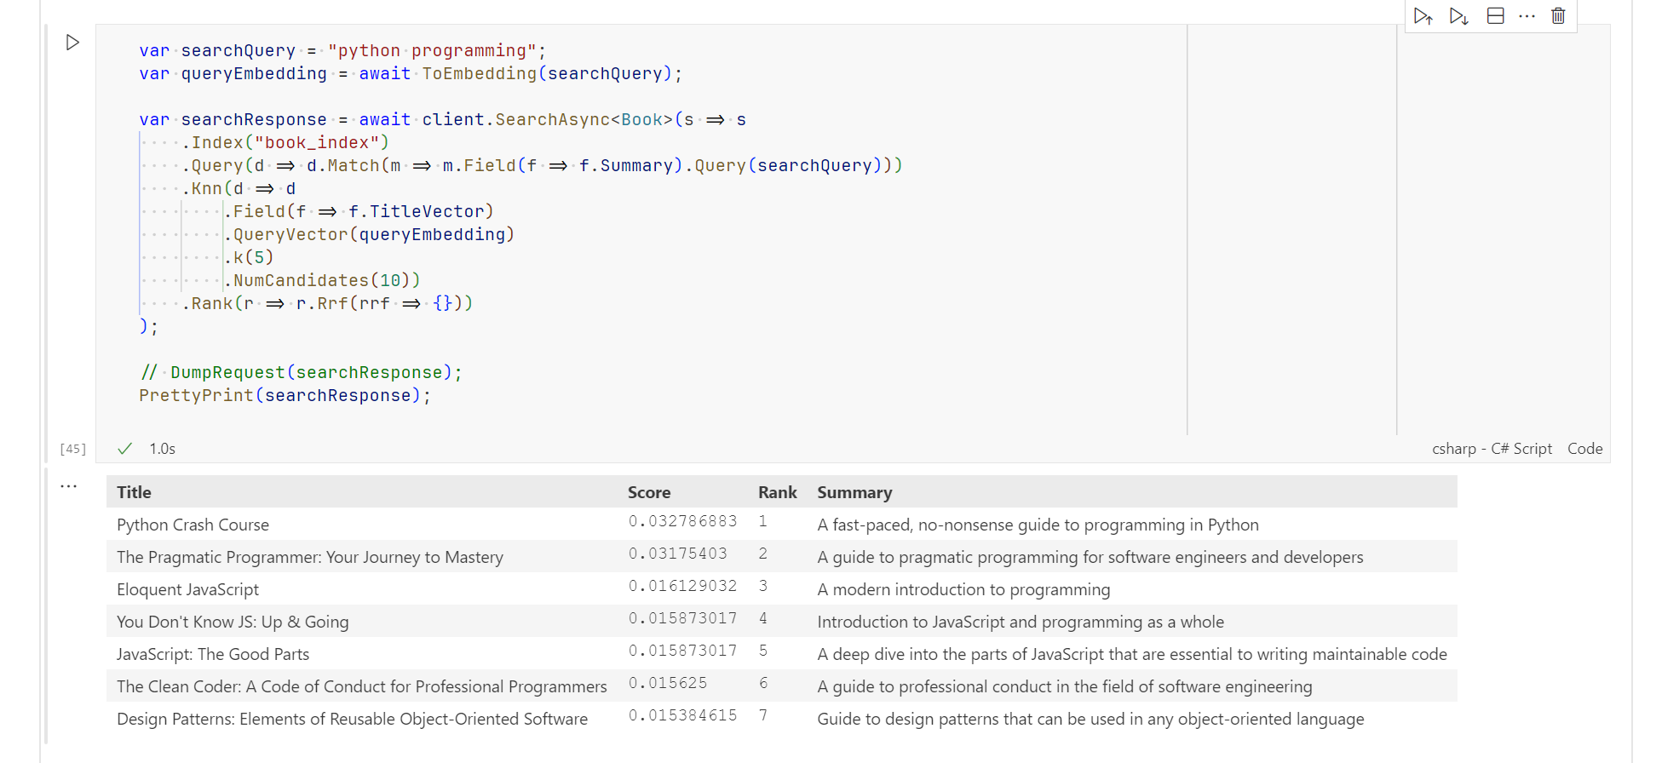Select the Score column header
The height and width of the screenshot is (763, 1679).
[649, 492]
